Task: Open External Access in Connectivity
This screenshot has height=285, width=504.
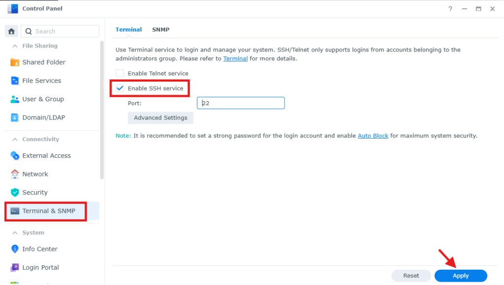Action: click(46, 156)
